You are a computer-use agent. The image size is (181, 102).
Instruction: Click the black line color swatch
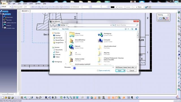tap(113, 7)
